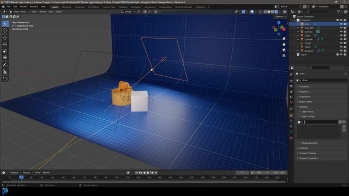The height and width of the screenshot is (196, 349).
Task: Open the outliner filter funnel
Action: click(x=339, y=11)
